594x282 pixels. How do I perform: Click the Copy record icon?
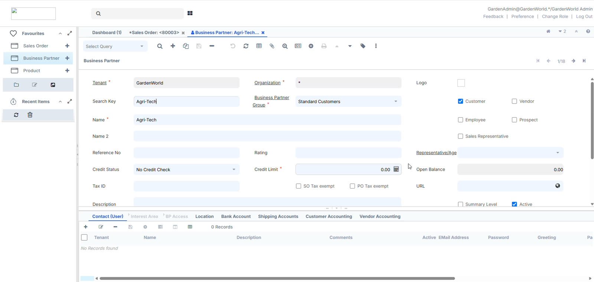point(186,46)
